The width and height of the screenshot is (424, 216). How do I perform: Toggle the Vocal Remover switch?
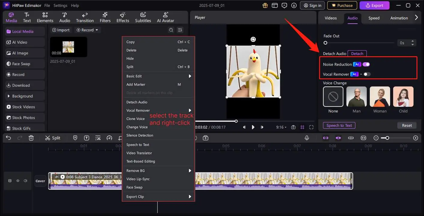pyautogui.click(x=367, y=74)
